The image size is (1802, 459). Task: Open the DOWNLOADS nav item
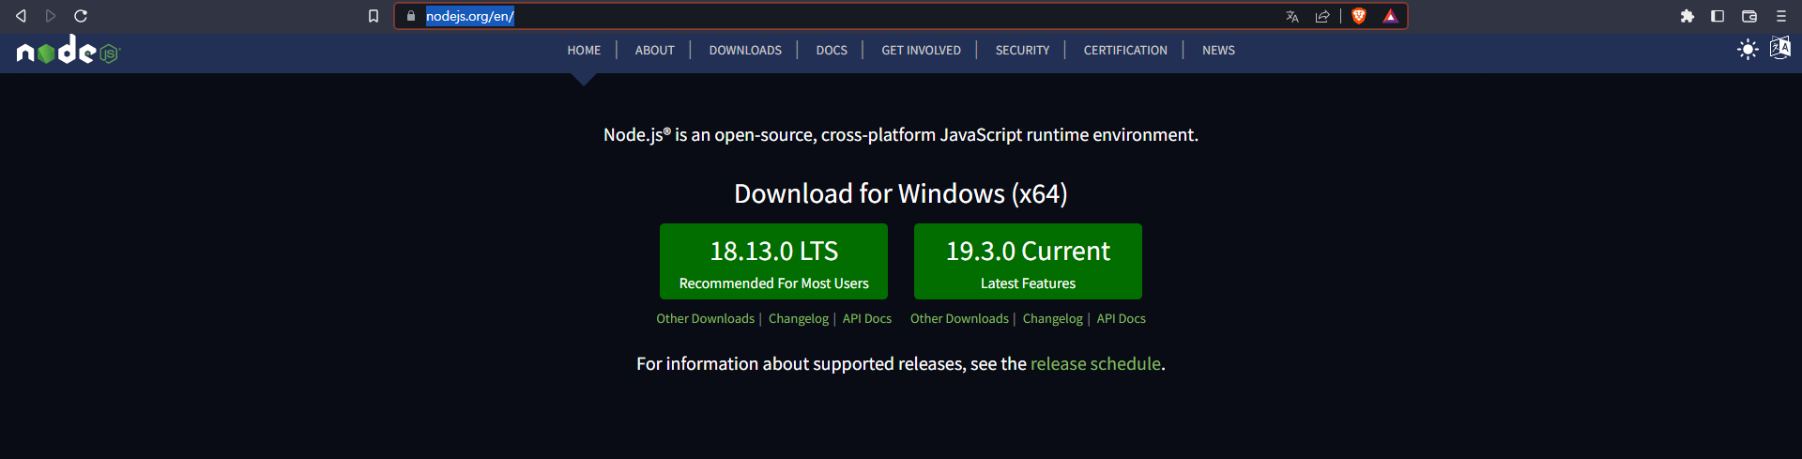coord(745,51)
